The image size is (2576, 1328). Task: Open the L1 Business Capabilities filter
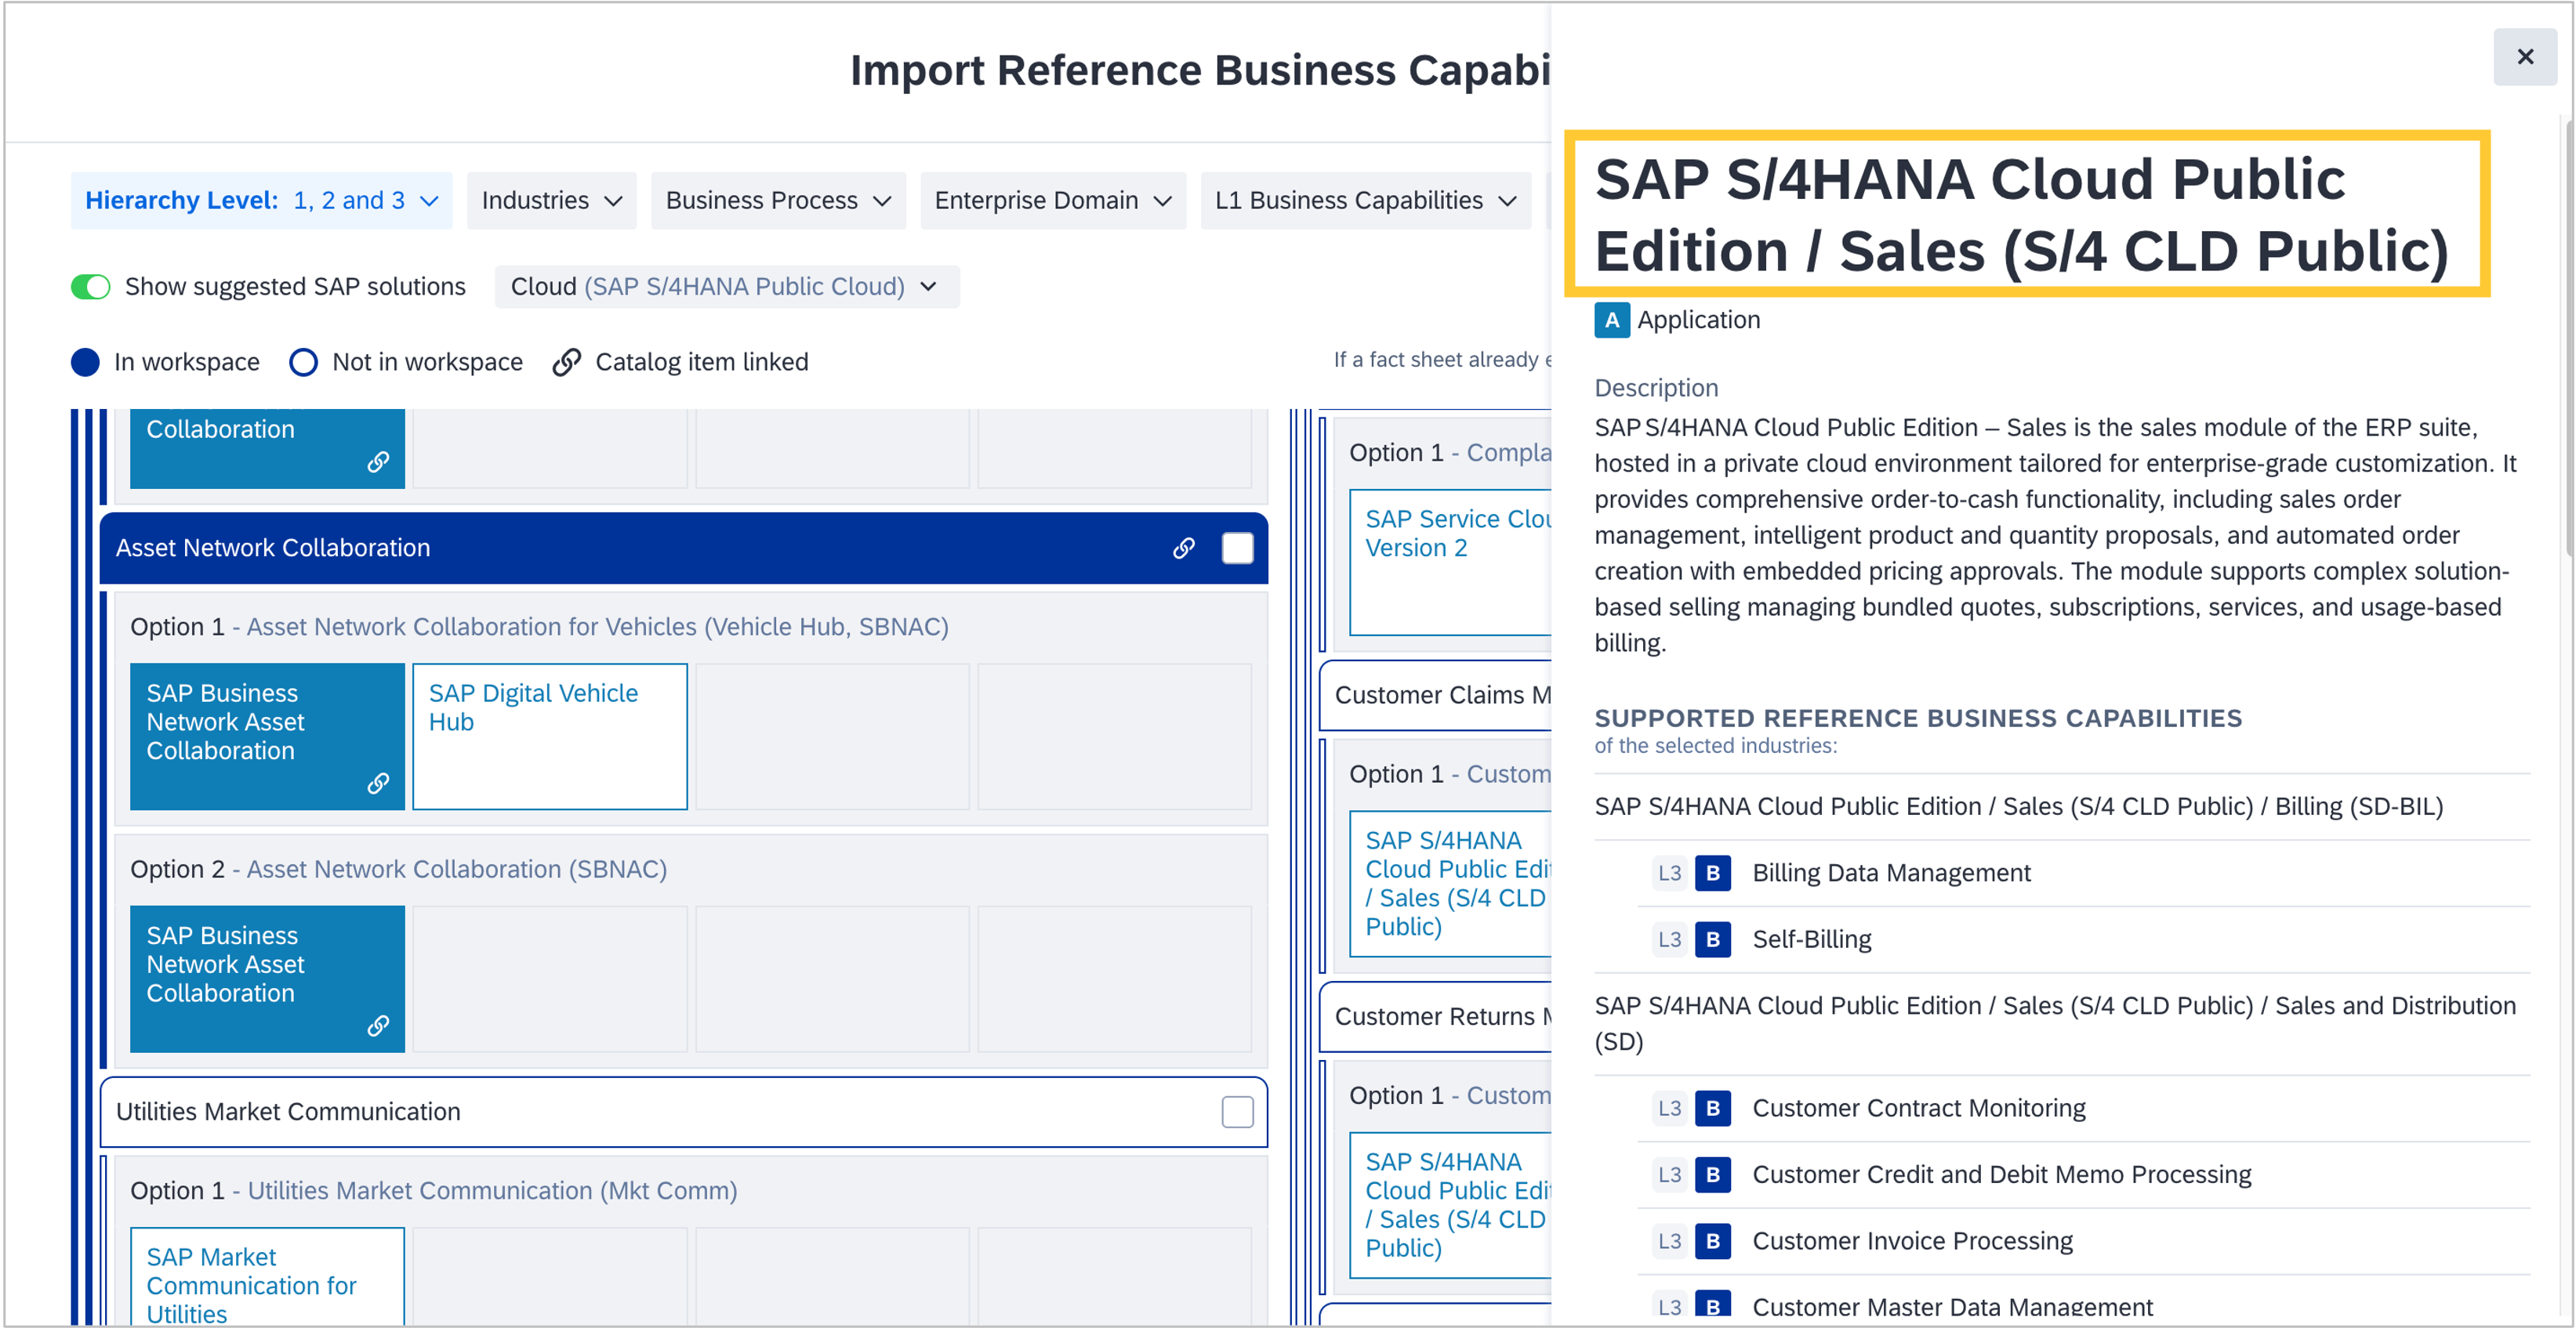(x=1365, y=201)
